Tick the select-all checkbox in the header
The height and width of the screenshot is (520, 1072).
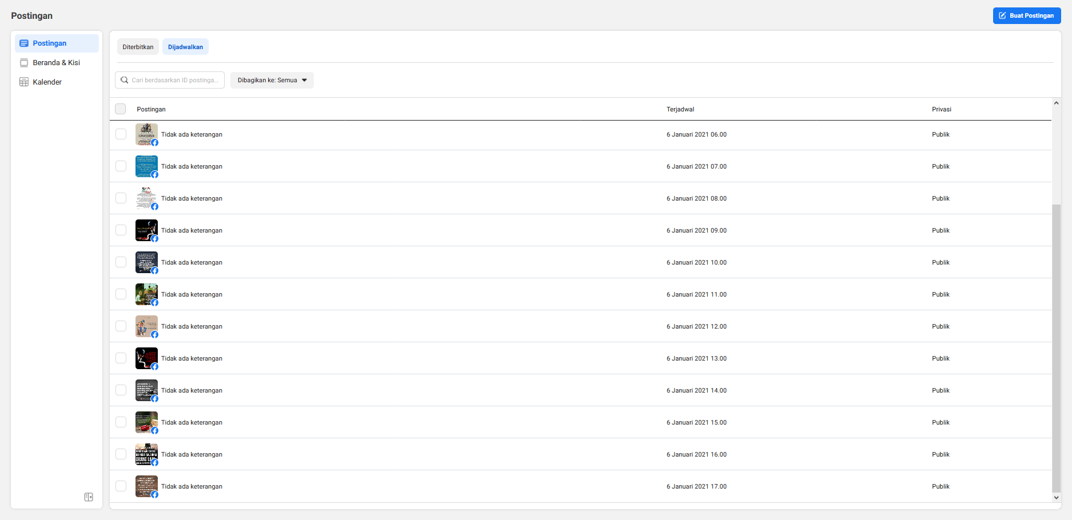[121, 109]
